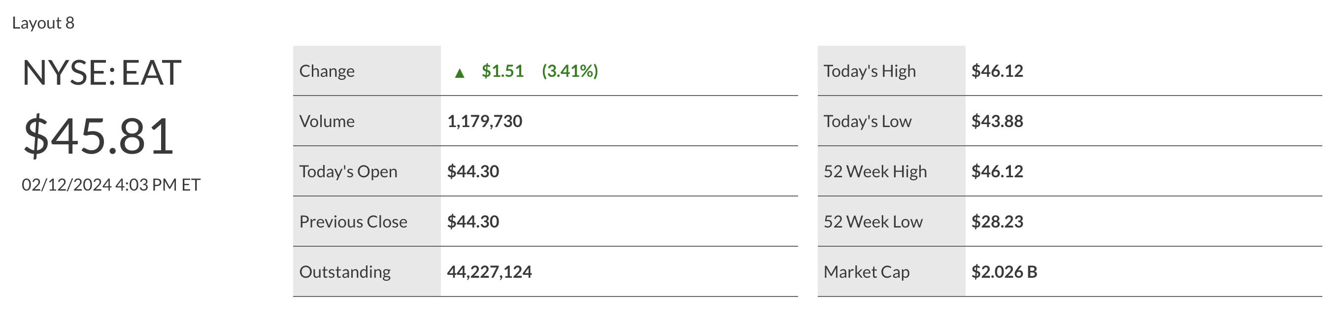Click the Change row label
1341x327 pixels.
tap(327, 71)
